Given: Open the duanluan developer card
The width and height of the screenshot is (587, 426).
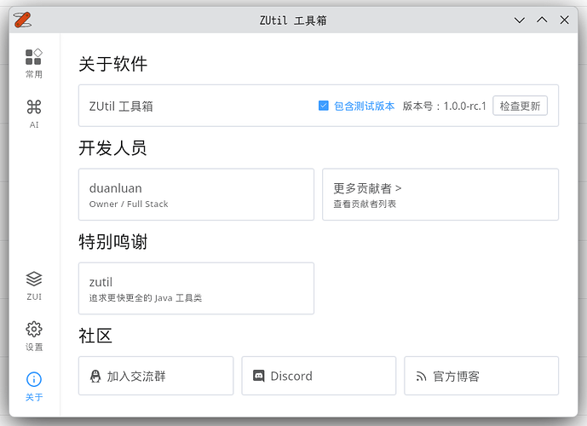Looking at the screenshot, I should point(196,194).
